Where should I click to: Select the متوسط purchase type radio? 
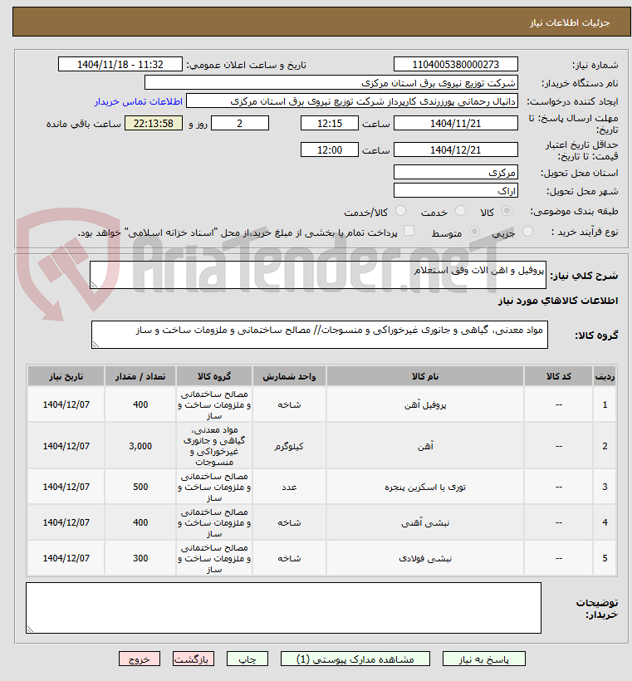click(475, 232)
